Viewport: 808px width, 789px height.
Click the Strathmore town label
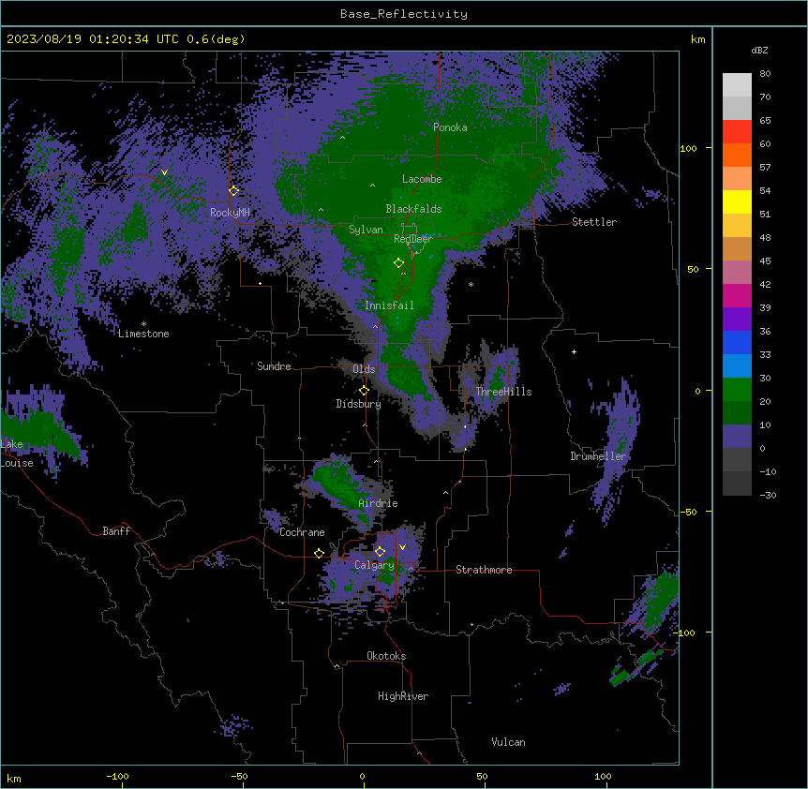coord(484,570)
